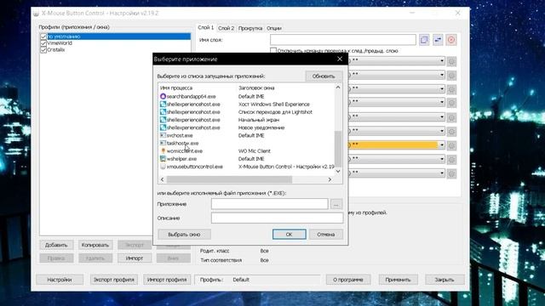
Task: Click the icon of shellexperiencehost.exe titled Хост Windows Shell Experience
Action: click(163, 104)
